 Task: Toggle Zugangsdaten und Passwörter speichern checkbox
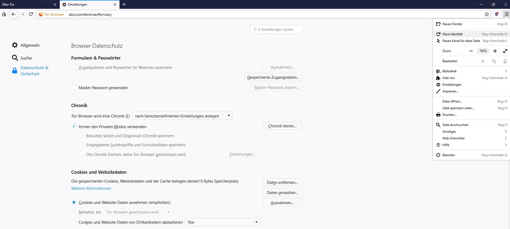pyautogui.click(x=74, y=67)
